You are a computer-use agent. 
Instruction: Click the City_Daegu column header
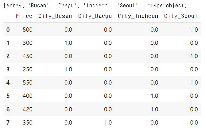[x=95, y=16]
